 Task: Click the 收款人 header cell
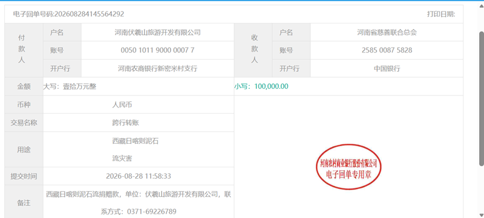click(253, 50)
